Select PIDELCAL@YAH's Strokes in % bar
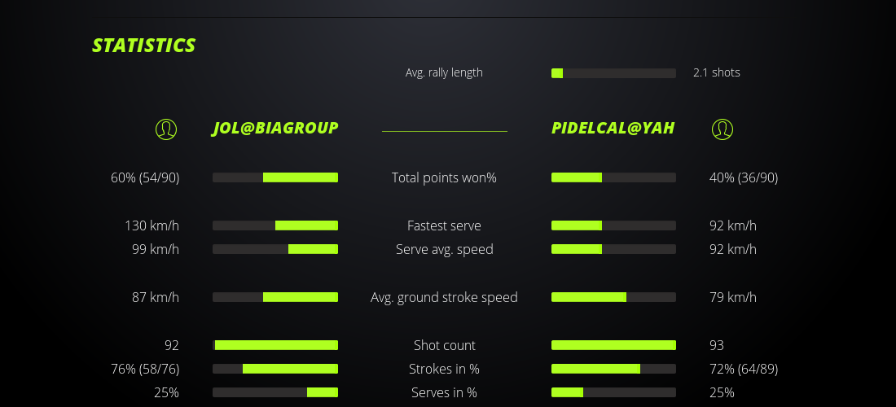Image resolution: width=896 pixels, height=407 pixels. [x=613, y=369]
